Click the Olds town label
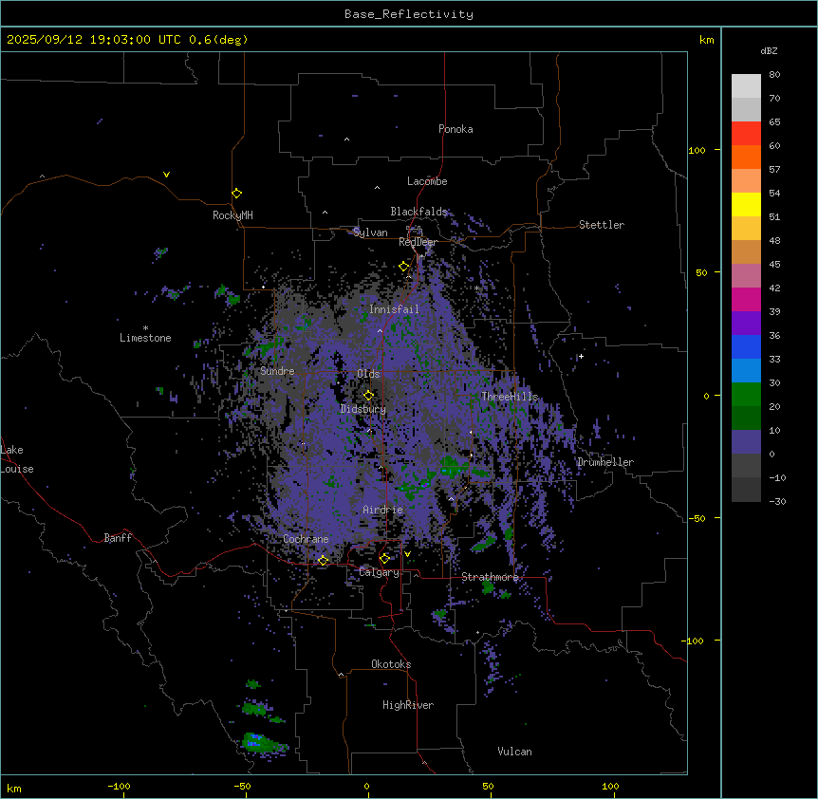The image size is (818, 799). [368, 374]
